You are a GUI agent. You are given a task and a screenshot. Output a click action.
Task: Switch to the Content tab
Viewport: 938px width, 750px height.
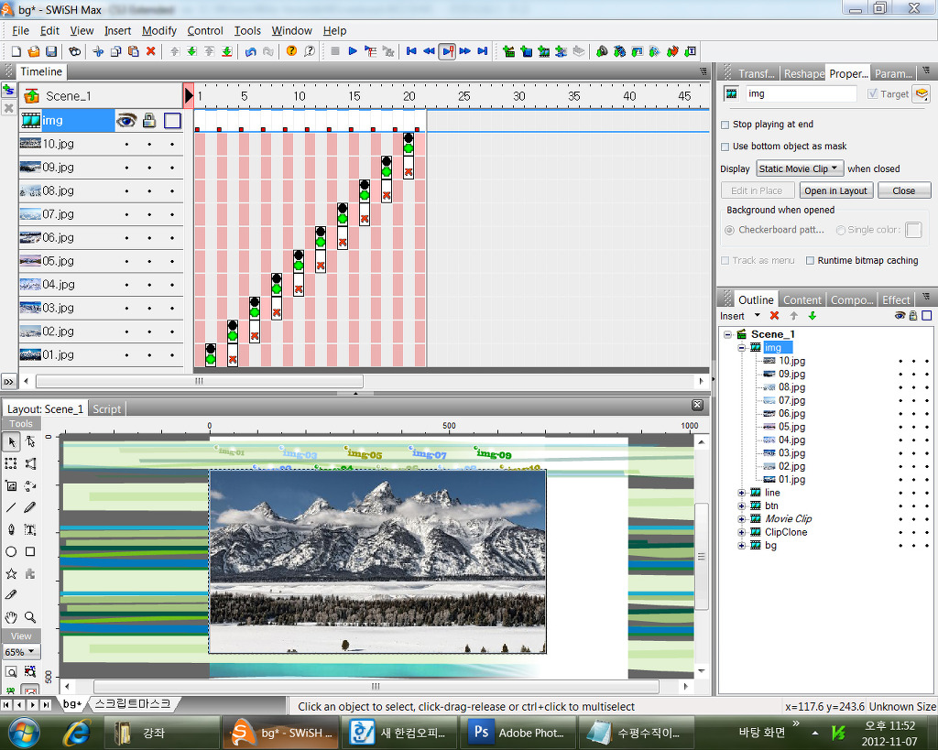[802, 299]
